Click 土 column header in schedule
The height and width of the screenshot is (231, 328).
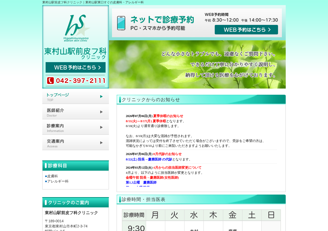[x=252, y=215]
